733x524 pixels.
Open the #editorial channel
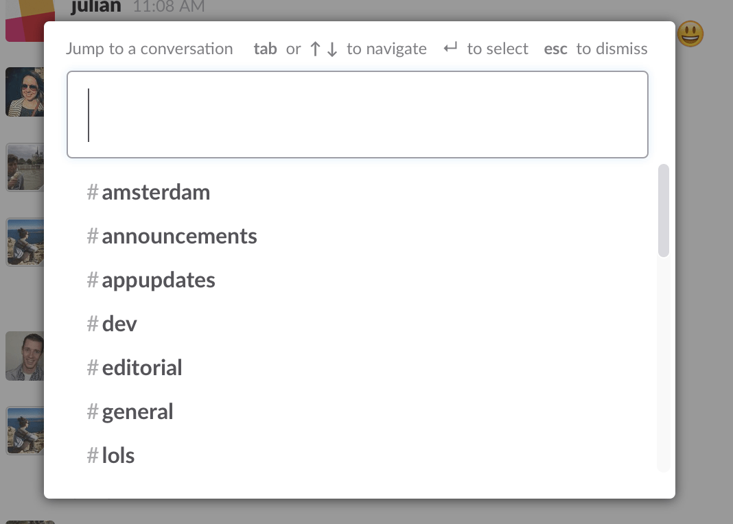(141, 368)
